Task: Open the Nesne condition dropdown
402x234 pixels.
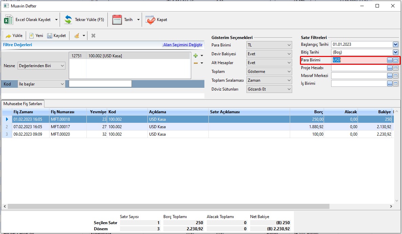Action: tap(41, 66)
